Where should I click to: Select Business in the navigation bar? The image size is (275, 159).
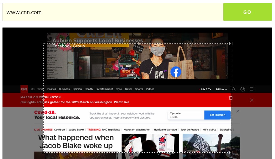point(64,89)
